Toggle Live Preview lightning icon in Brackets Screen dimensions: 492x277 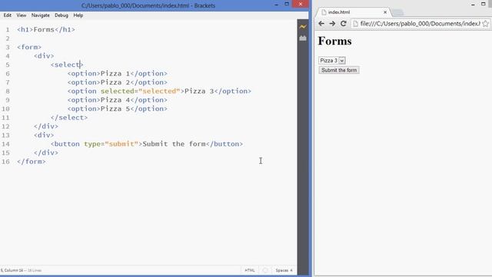click(303, 27)
